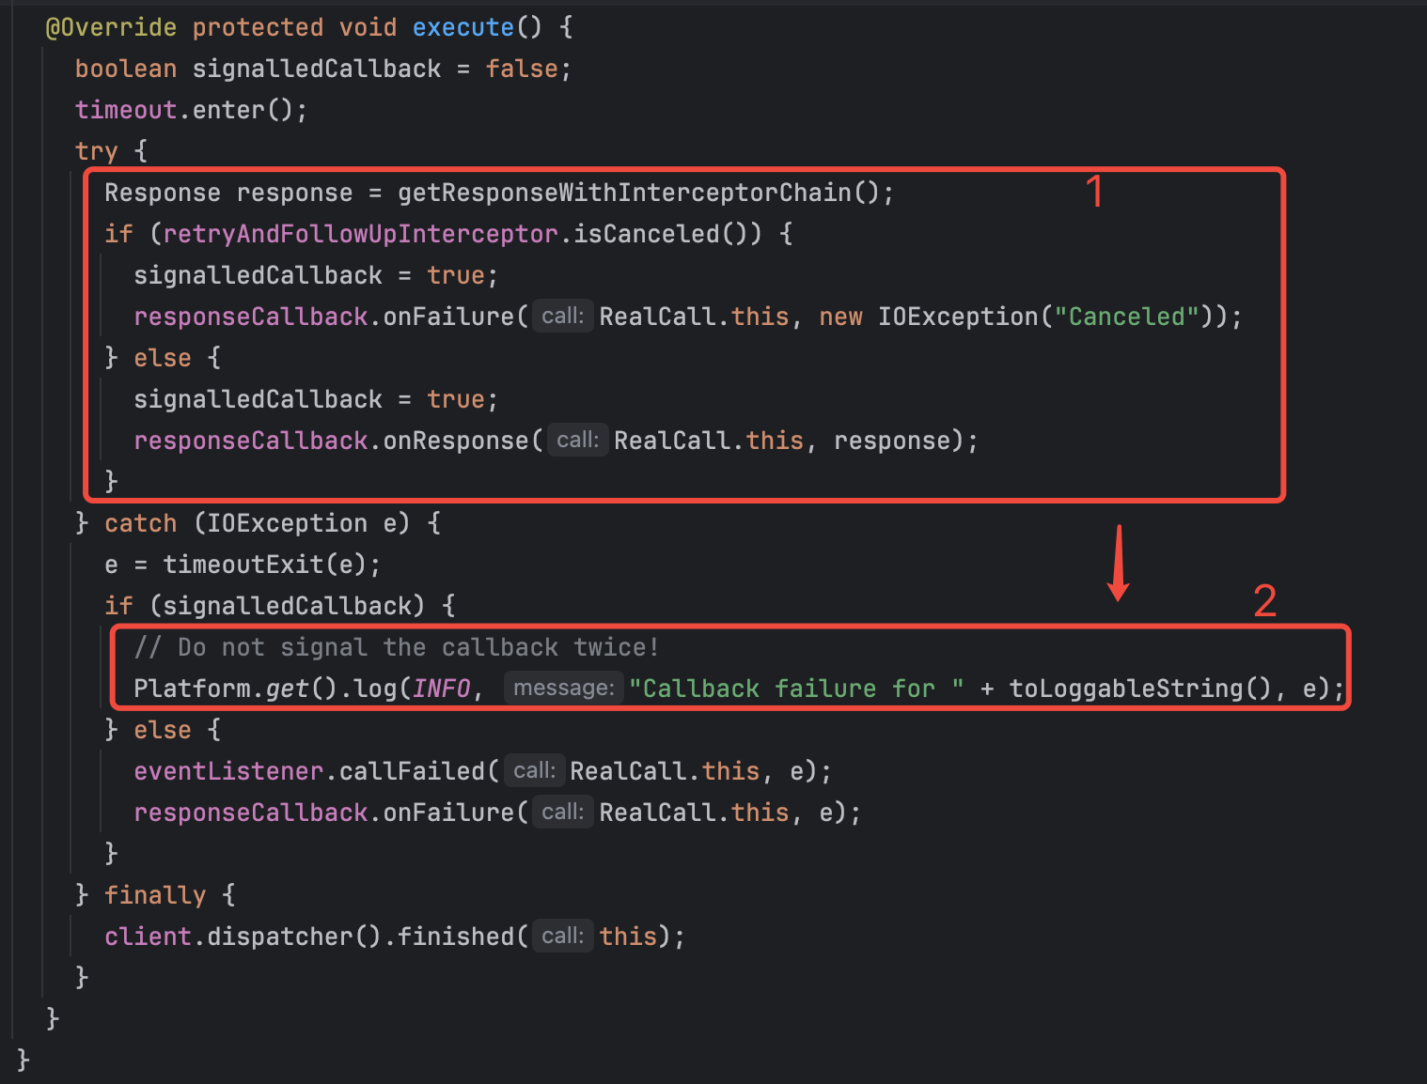
Task: Click the try keyword
Action: pos(96,151)
